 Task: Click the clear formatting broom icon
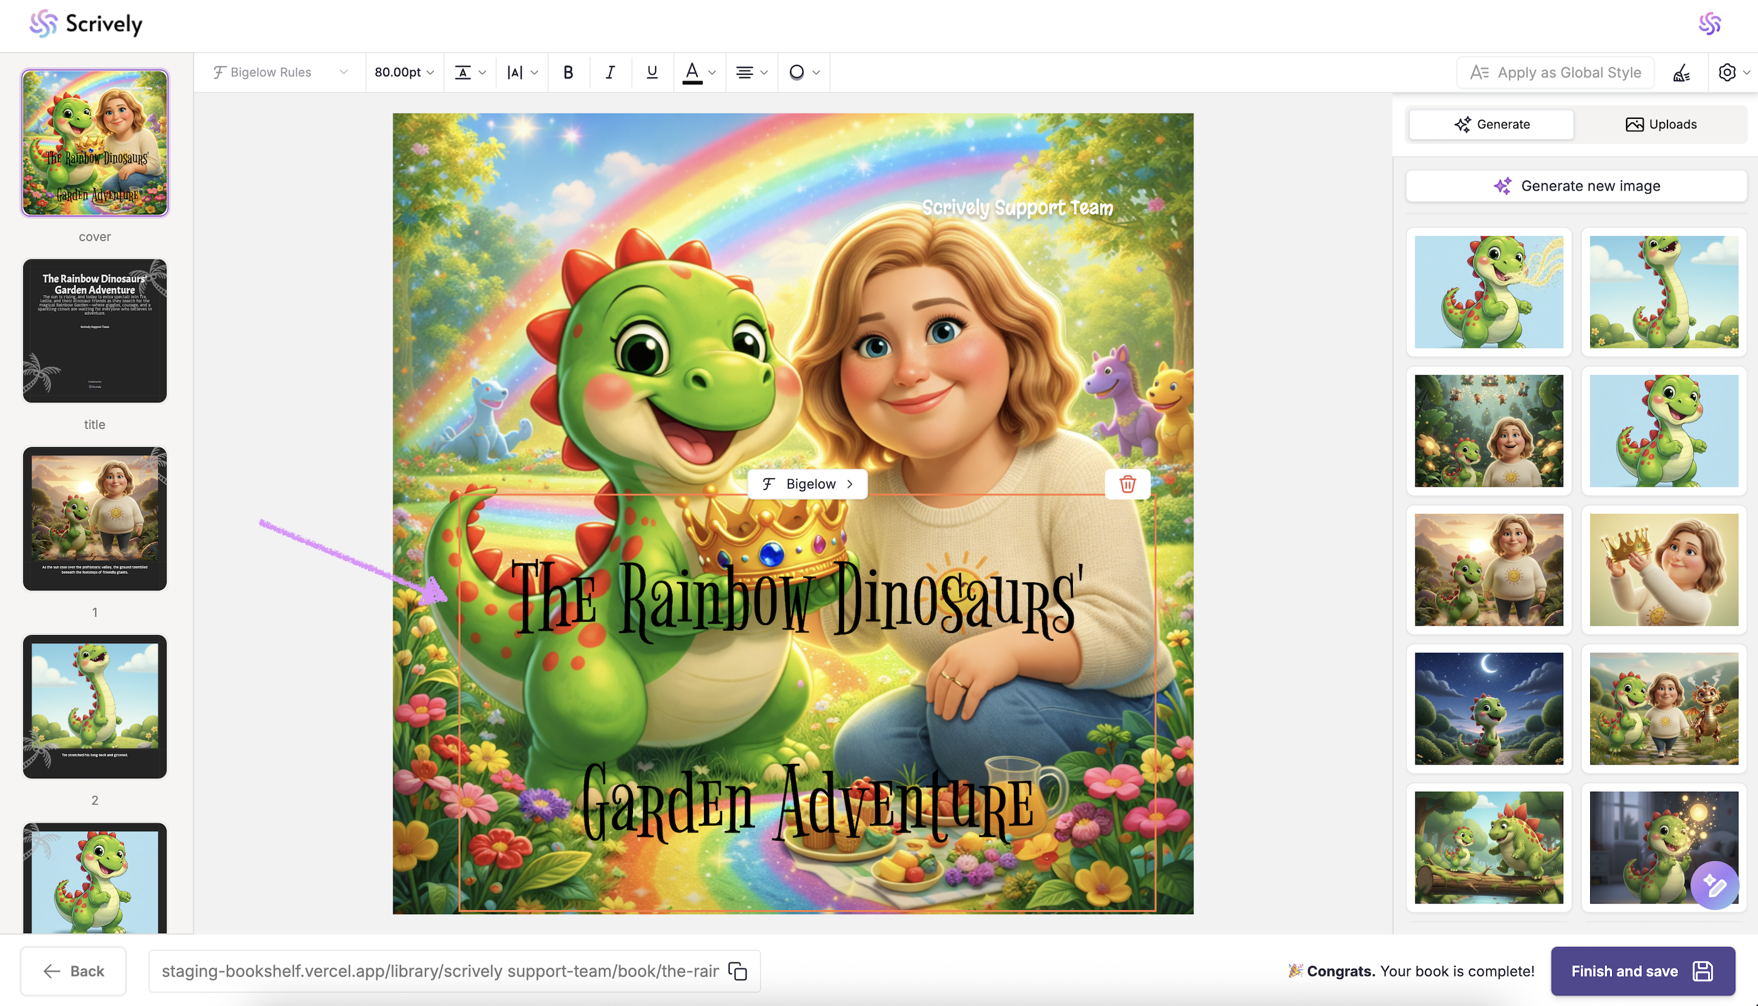tap(1681, 72)
